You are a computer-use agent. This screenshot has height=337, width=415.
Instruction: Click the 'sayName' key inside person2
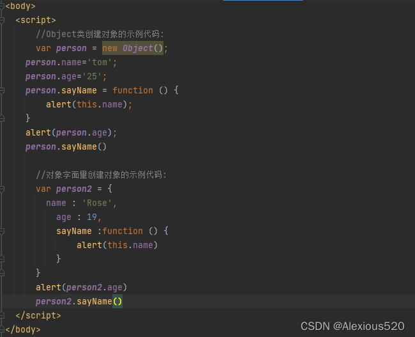74,231
